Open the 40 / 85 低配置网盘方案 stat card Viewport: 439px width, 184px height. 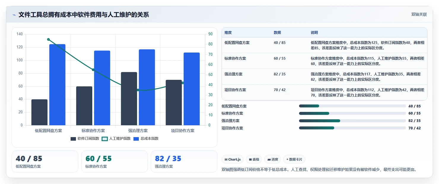tap(45, 161)
